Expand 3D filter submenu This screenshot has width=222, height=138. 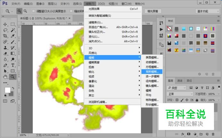(x=113, y=48)
